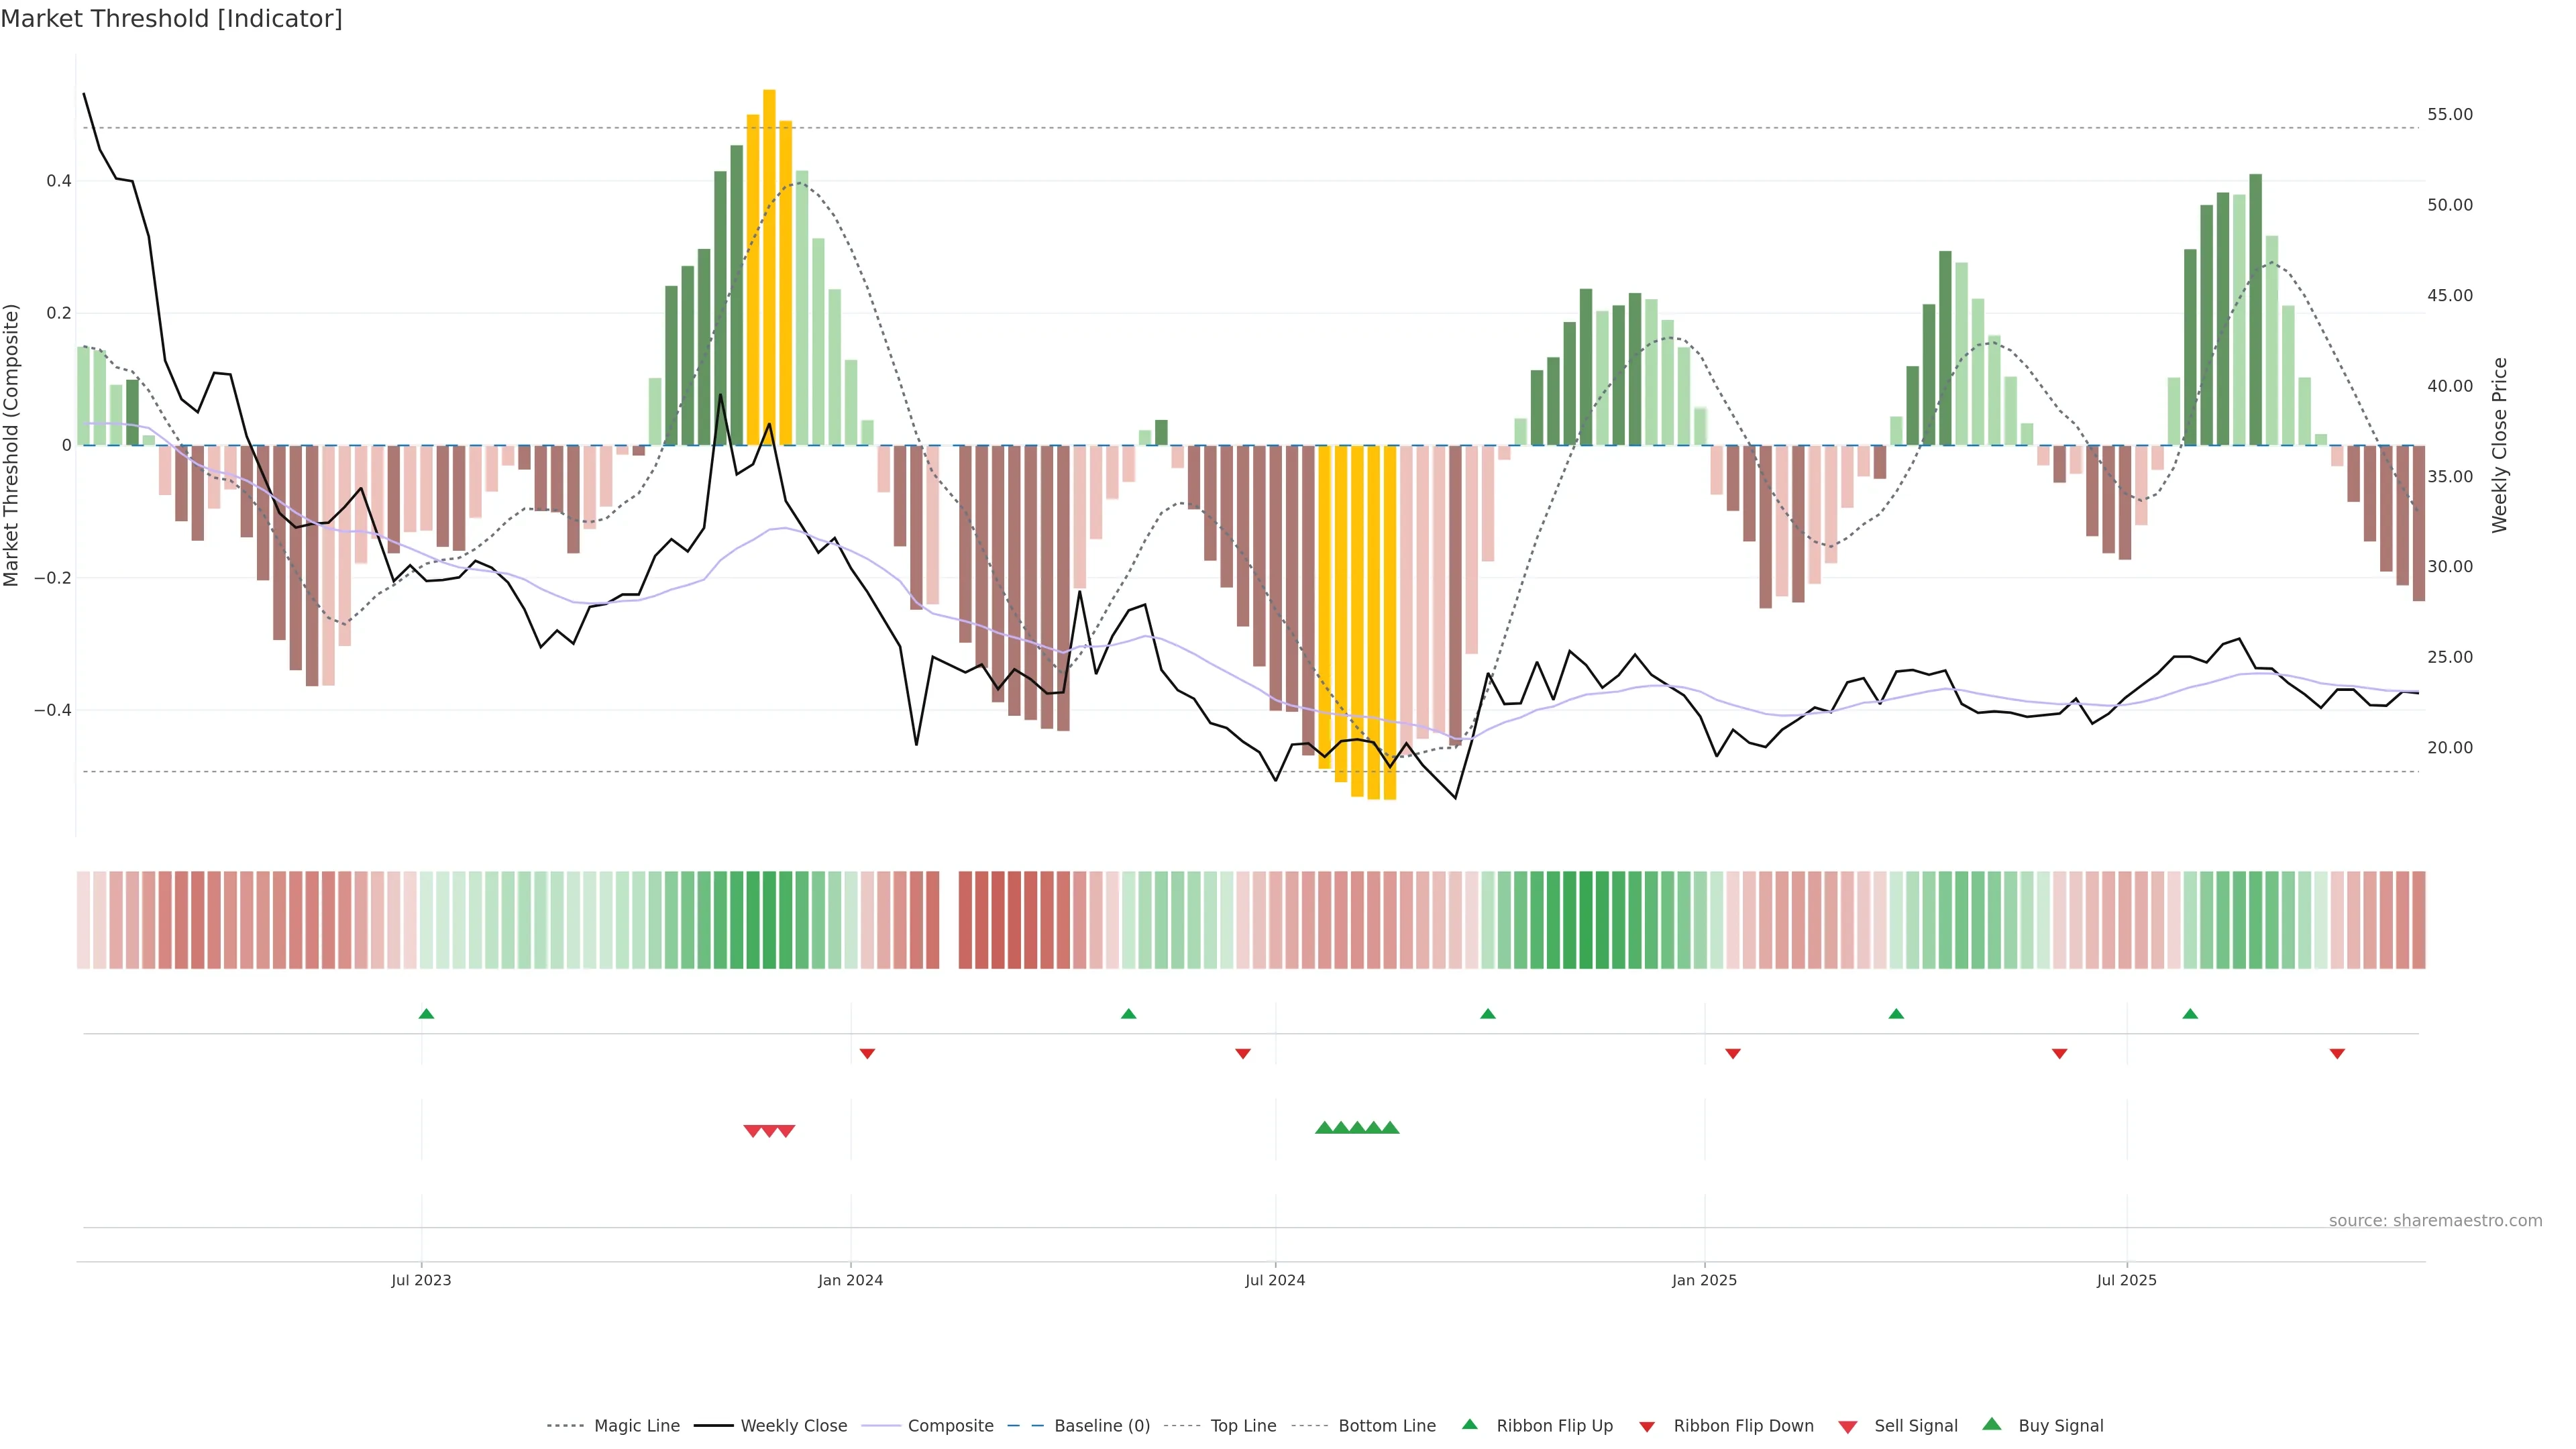Click the last Ribbon Flip Up marker after Jul 2025

pyautogui.click(x=2190, y=1014)
